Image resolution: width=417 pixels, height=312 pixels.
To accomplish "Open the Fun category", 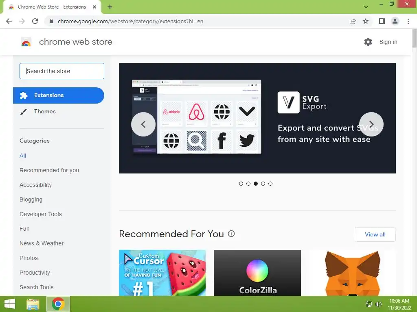I will coord(24,229).
